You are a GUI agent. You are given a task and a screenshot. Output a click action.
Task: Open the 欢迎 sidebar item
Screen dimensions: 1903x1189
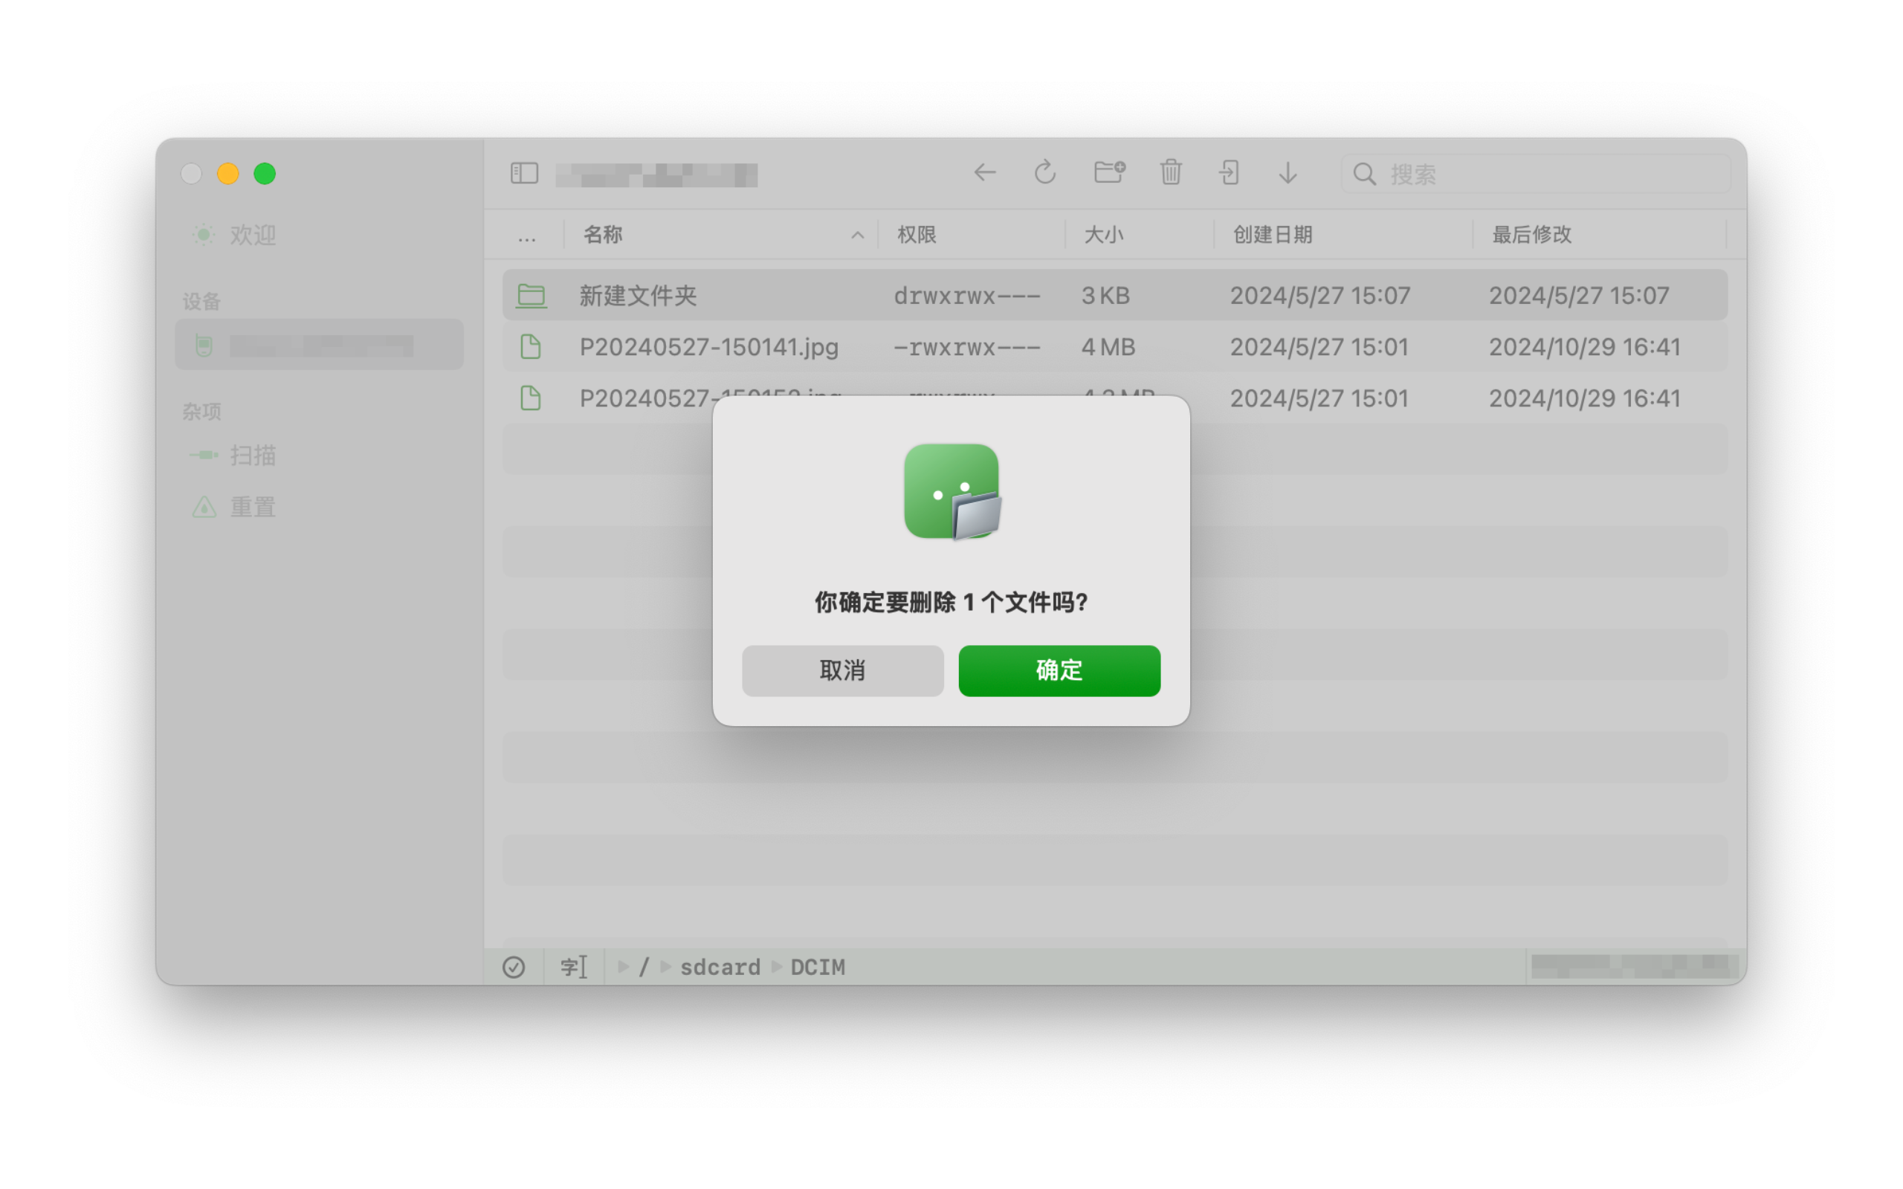pyautogui.click(x=252, y=234)
